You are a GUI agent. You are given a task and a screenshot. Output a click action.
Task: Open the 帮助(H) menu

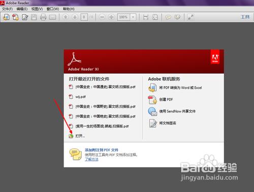[69, 9]
